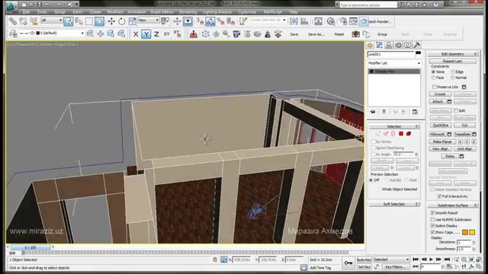Click the Key Filters button
488x274 pixels.
395,267
